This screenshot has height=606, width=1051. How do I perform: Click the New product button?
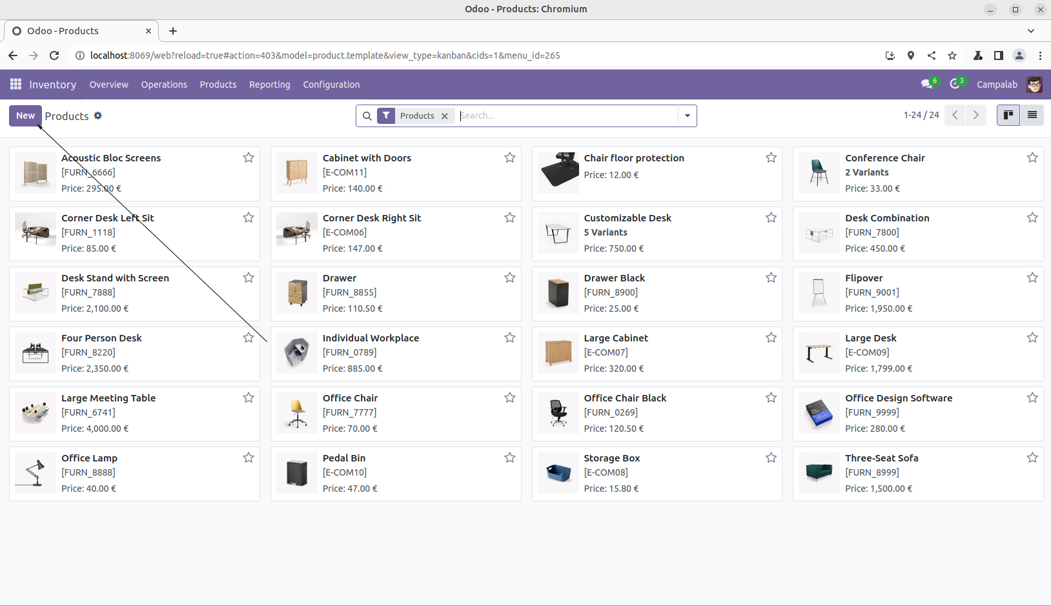point(25,116)
